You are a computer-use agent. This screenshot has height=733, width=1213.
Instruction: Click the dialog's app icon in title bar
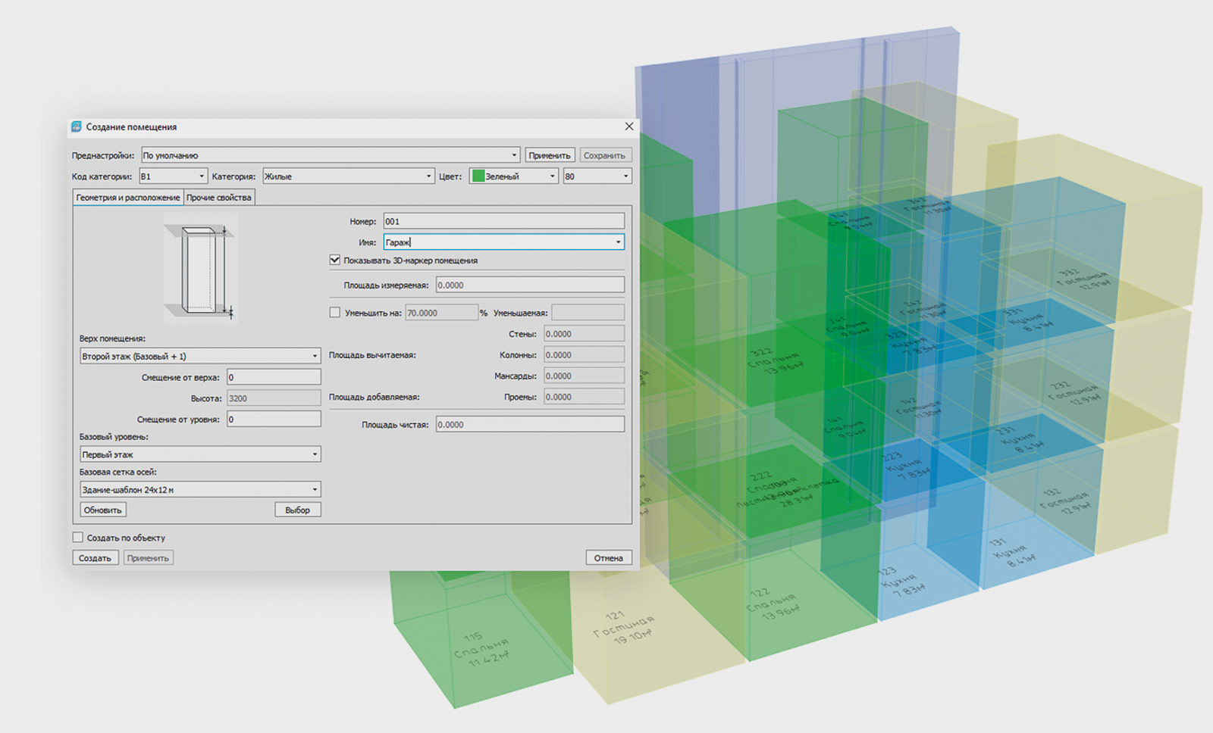click(77, 126)
